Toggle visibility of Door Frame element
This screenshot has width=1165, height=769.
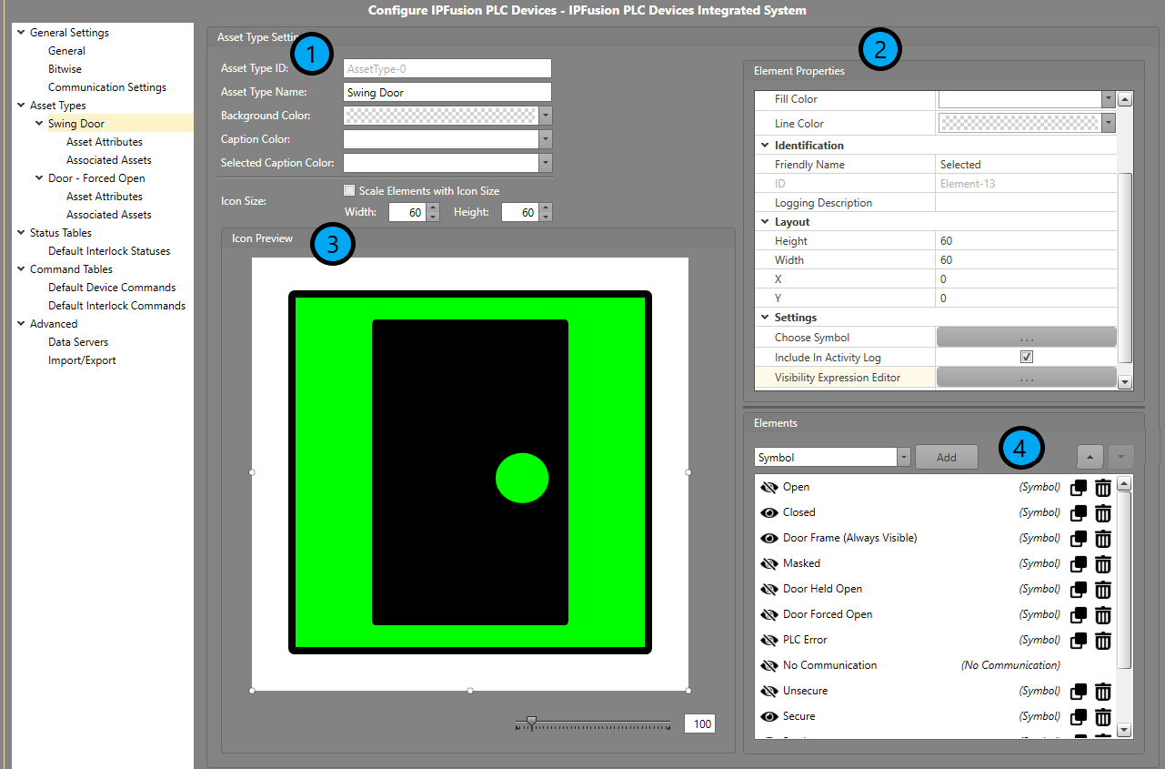(769, 539)
